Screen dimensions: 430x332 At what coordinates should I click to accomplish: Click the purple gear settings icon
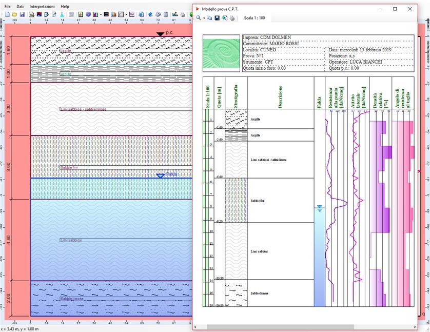[88, 14]
